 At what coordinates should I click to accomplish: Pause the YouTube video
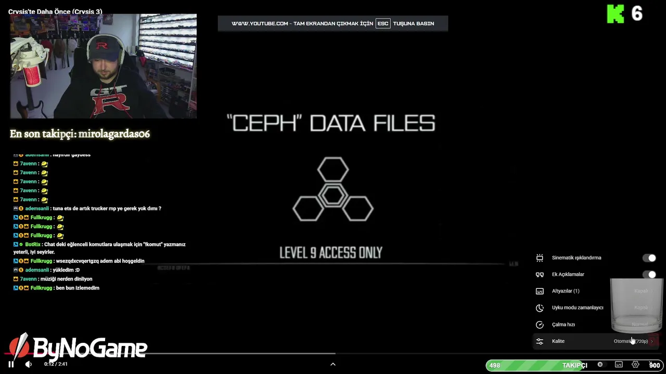click(x=11, y=364)
